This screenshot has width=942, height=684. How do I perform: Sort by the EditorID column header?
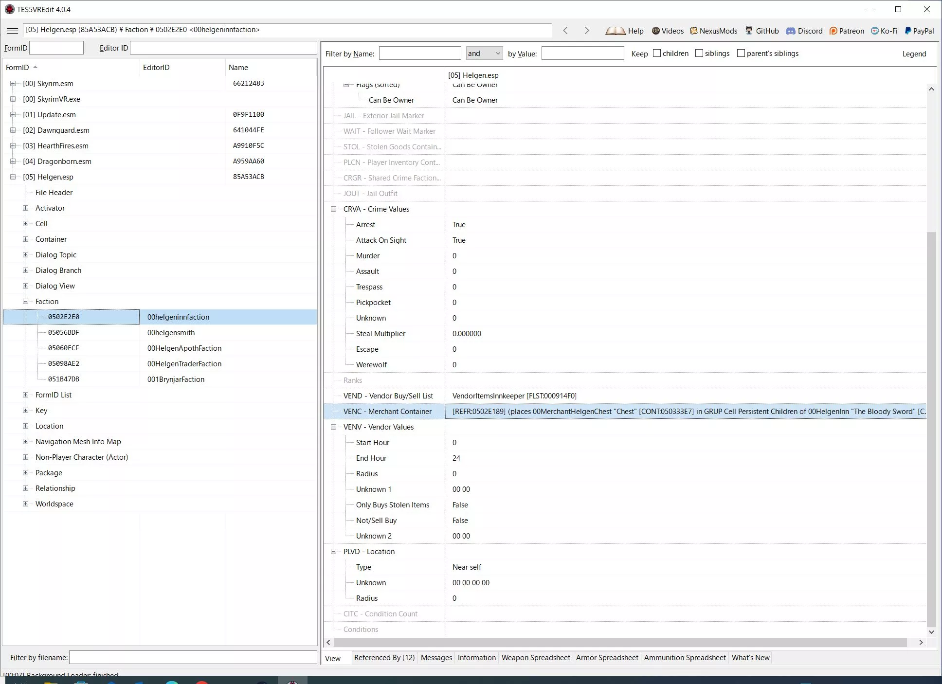tap(182, 67)
